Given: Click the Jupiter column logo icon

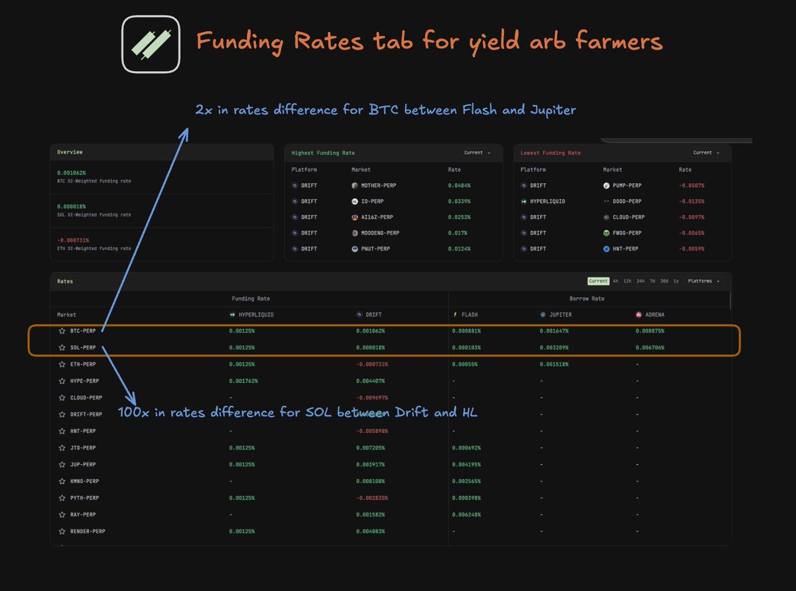Looking at the screenshot, I should pyautogui.click(x=543, y=314).
